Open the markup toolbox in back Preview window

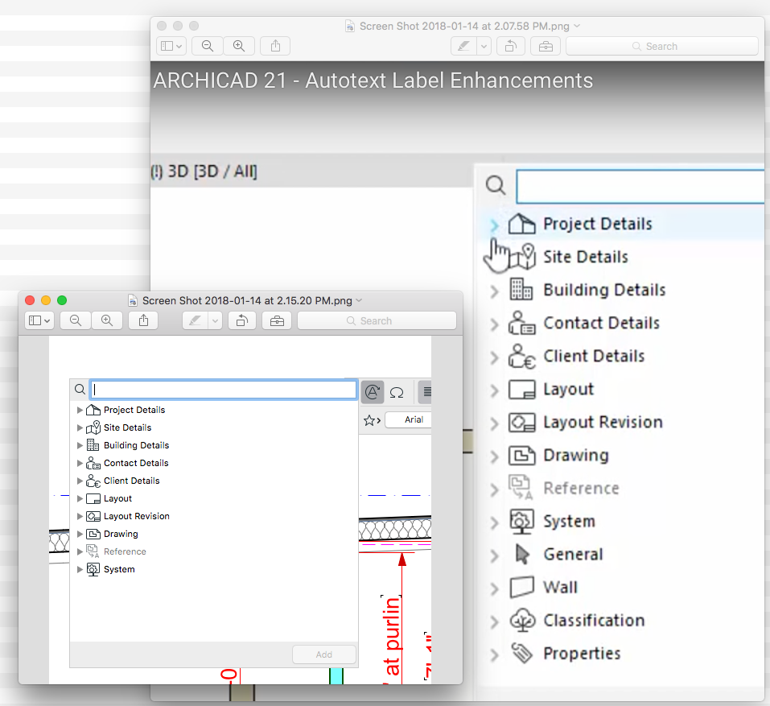(546, 46)
